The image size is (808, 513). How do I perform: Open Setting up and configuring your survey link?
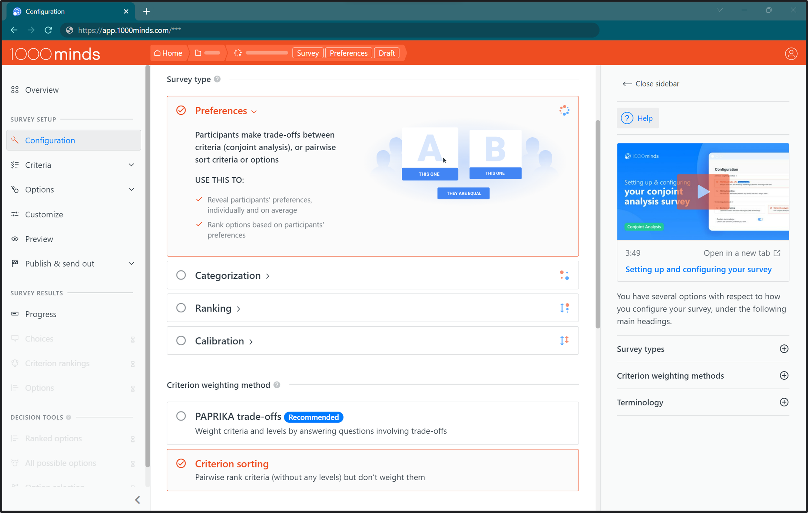pyautogui.click(x=698, y=269)
